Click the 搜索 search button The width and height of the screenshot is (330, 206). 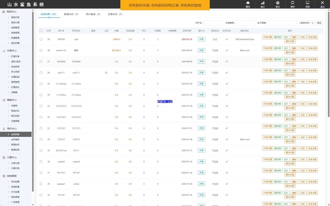pos(319,23)
